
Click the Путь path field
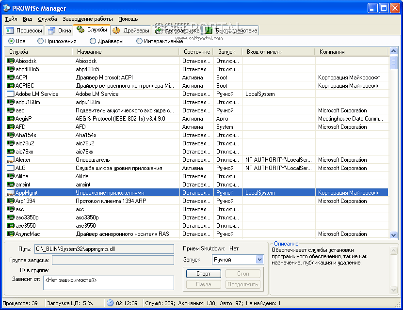click(x=104, y=249)
